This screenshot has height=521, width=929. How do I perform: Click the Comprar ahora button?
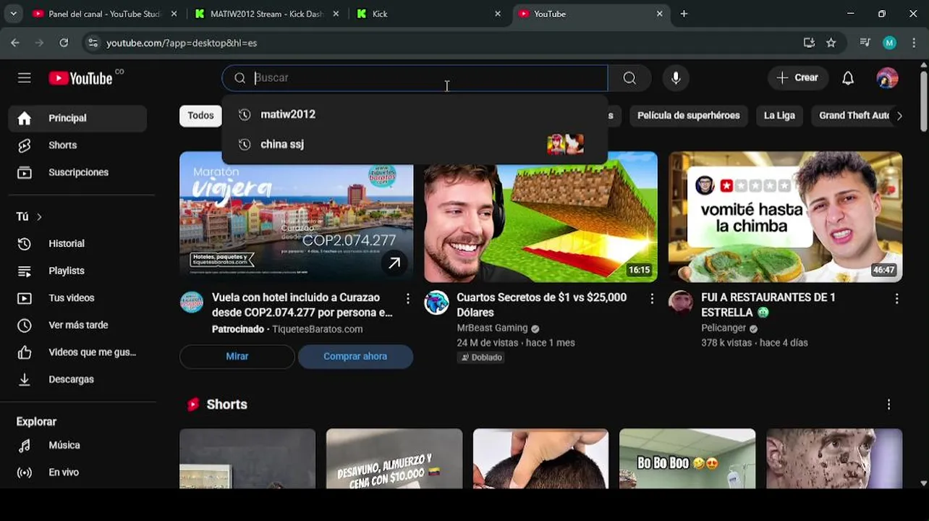coord(355,357)
